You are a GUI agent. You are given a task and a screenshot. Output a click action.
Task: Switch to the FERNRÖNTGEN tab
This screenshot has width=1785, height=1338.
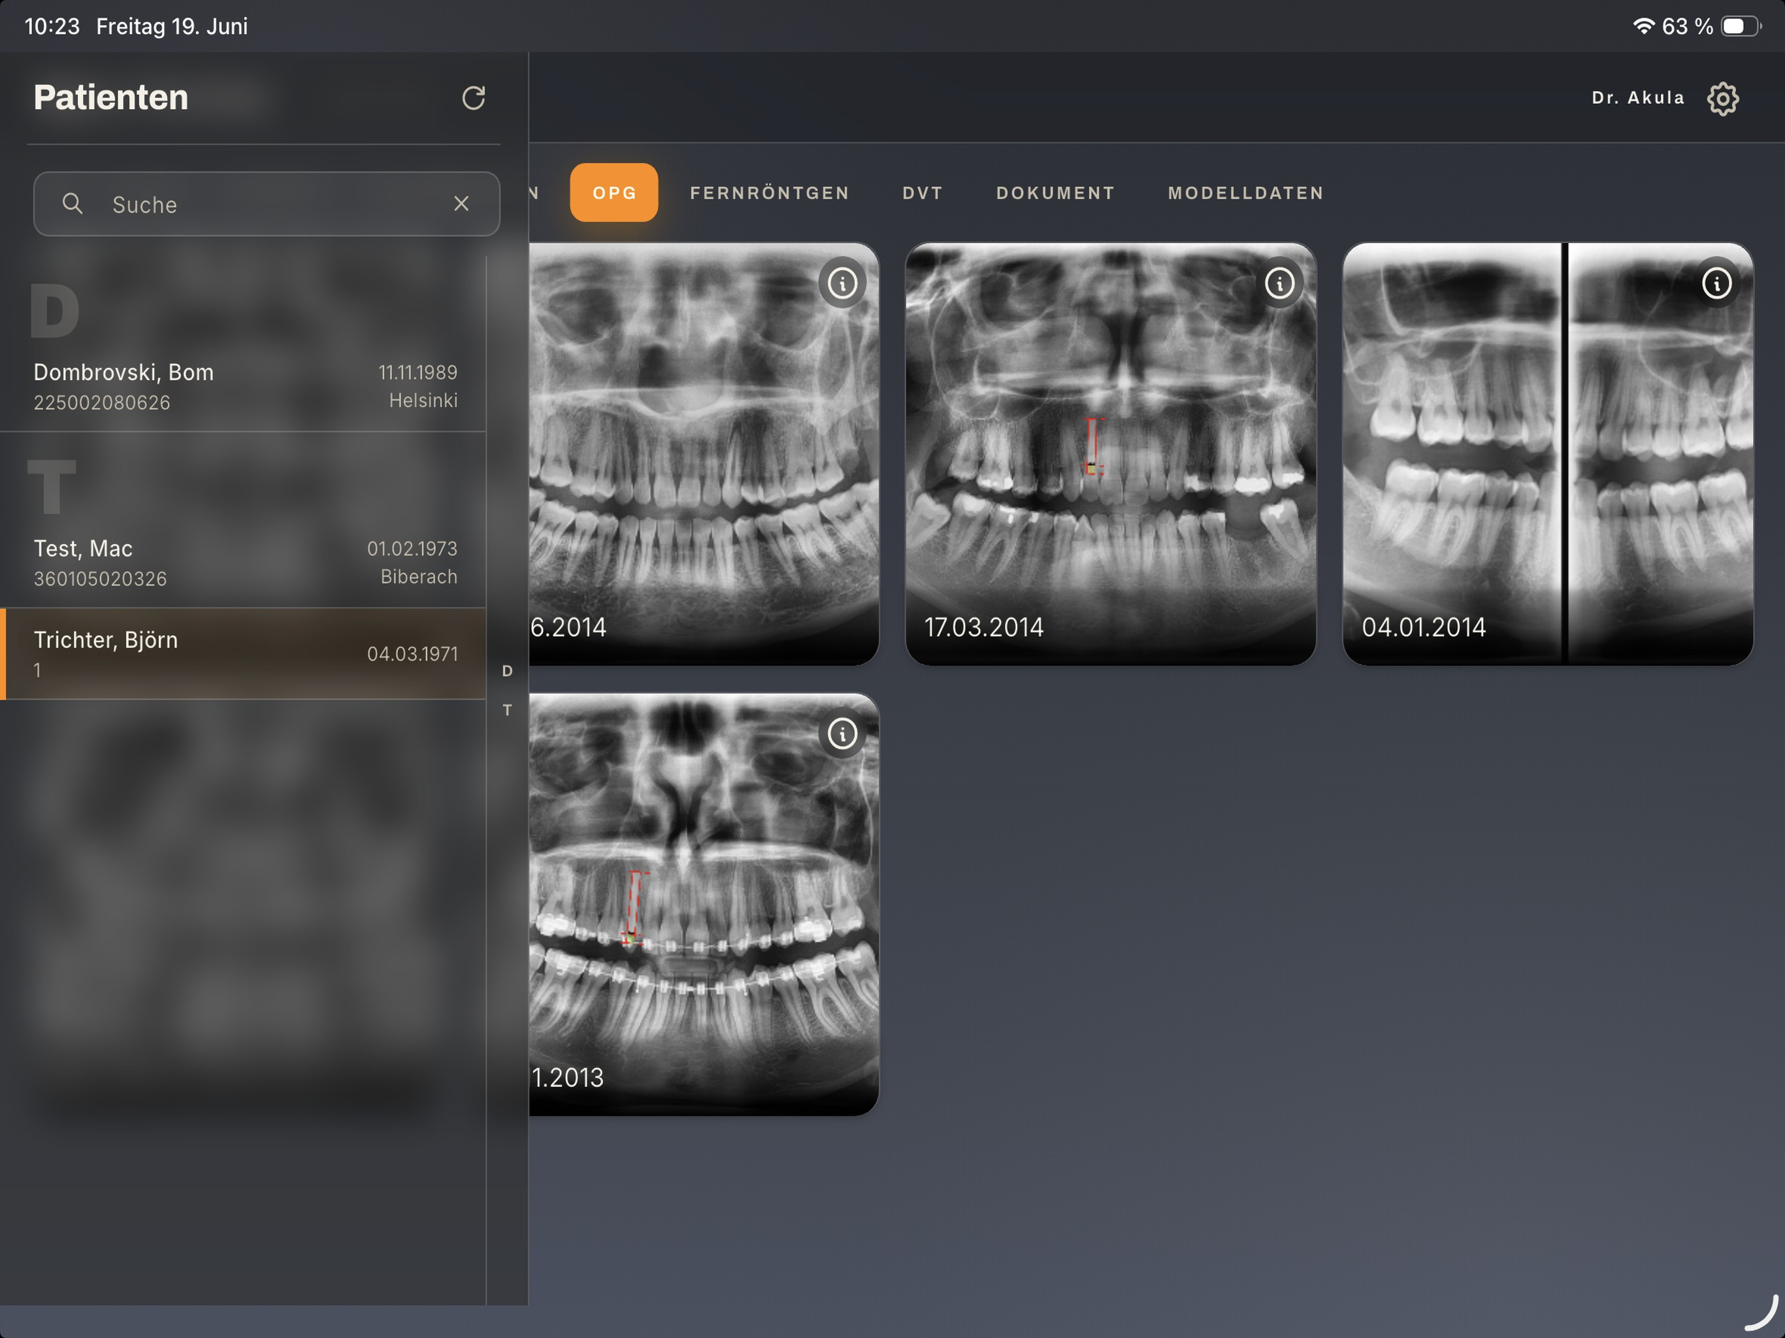[770, 193]
